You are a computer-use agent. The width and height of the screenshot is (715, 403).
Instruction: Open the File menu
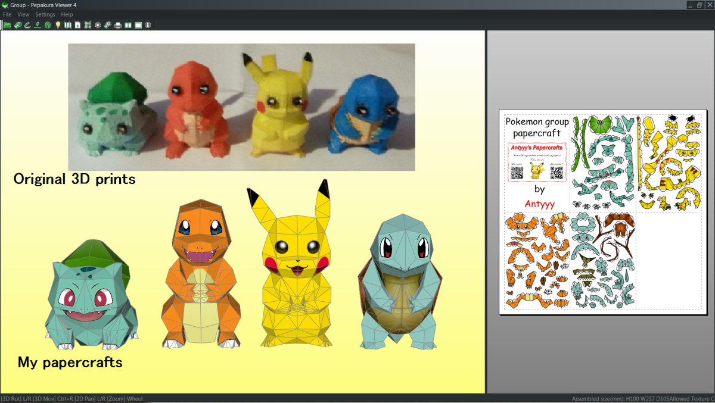(7, 14)
